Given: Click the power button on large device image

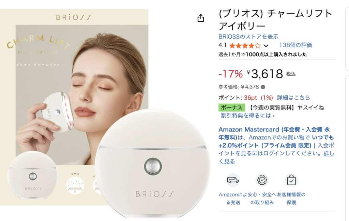Looking at the screenshot, I should [153, 166].
